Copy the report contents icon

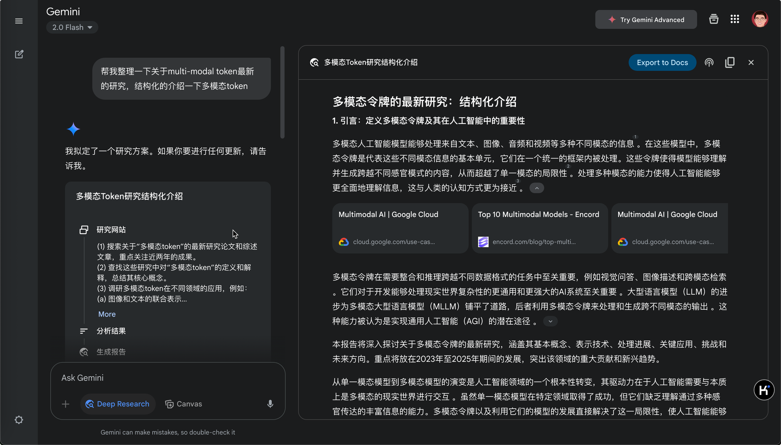click(729, 63)
